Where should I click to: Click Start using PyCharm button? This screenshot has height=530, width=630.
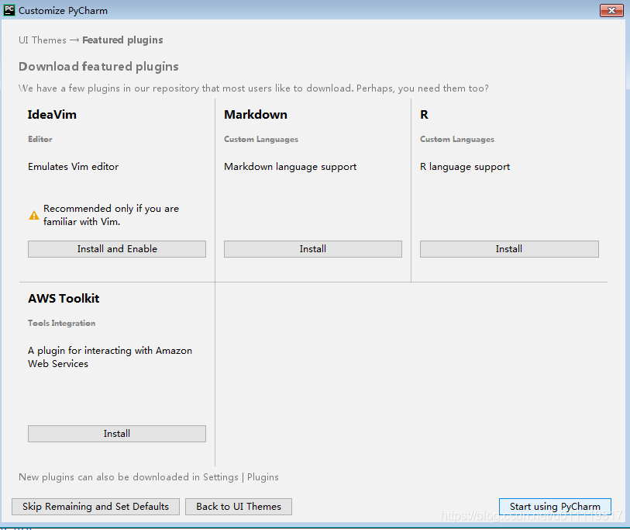[x=555, y=507]
